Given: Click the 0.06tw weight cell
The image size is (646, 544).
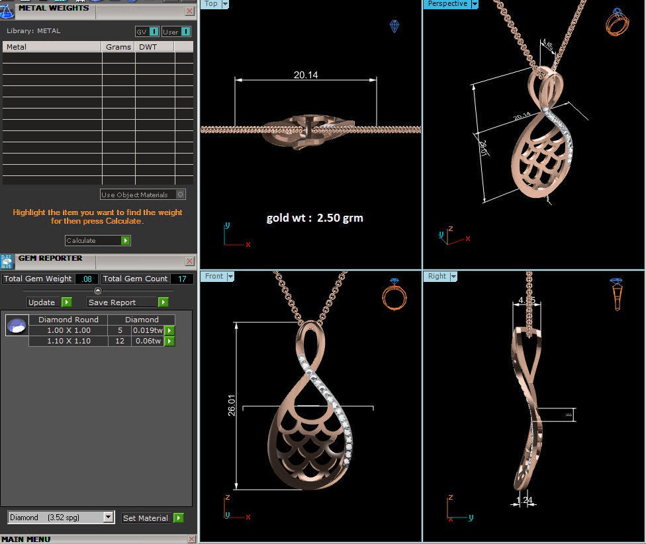Looking at the screenshot, I should (148, 341).
